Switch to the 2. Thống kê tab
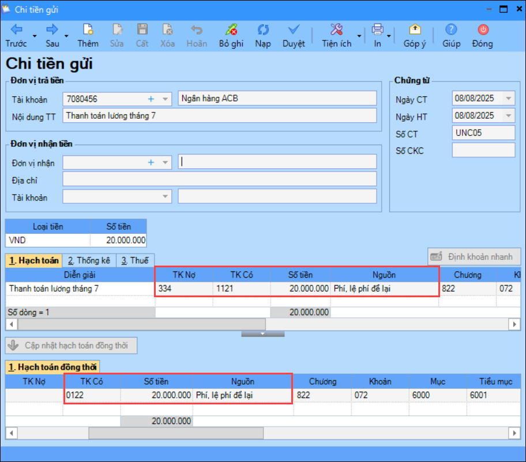The image size is (526, 462). [89, 260]
